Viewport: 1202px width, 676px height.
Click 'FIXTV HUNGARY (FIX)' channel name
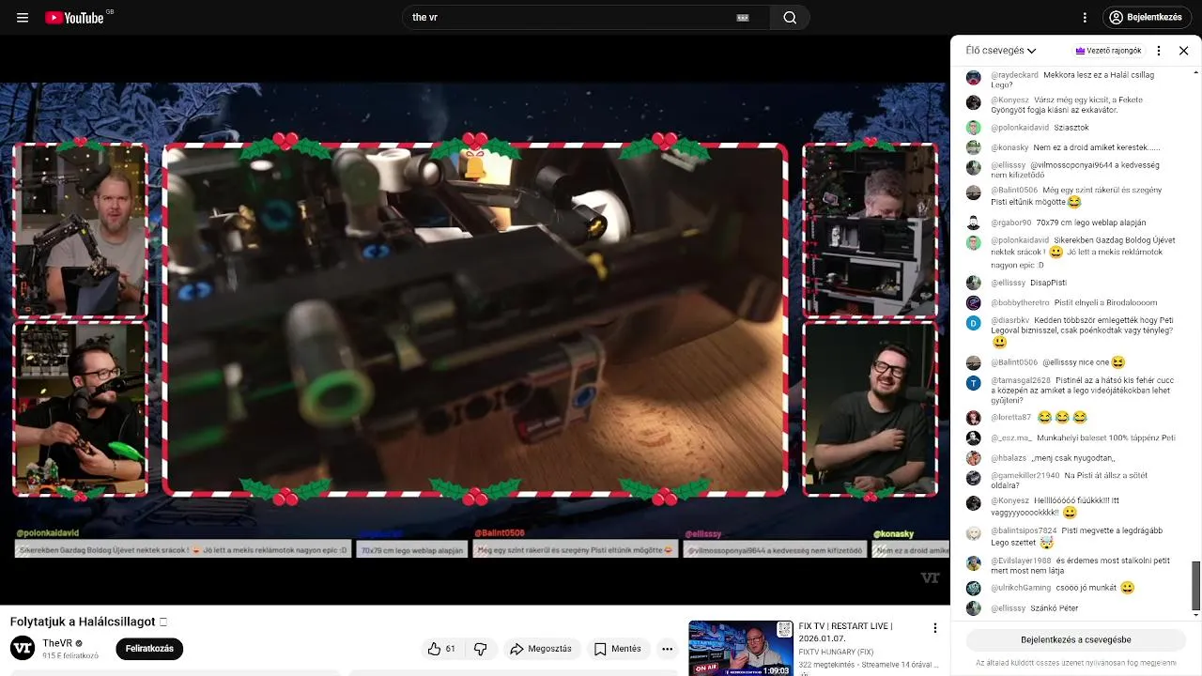(836, 652)
